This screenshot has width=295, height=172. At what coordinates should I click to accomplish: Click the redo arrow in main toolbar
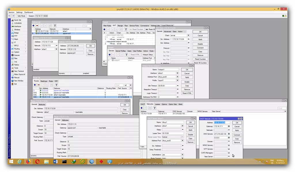tap(13, 16)
